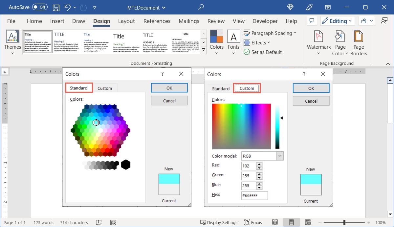The height and width of the screenshot is (227, 394).
Task: Click inside the Hex value field
Action: click(254, 195)
